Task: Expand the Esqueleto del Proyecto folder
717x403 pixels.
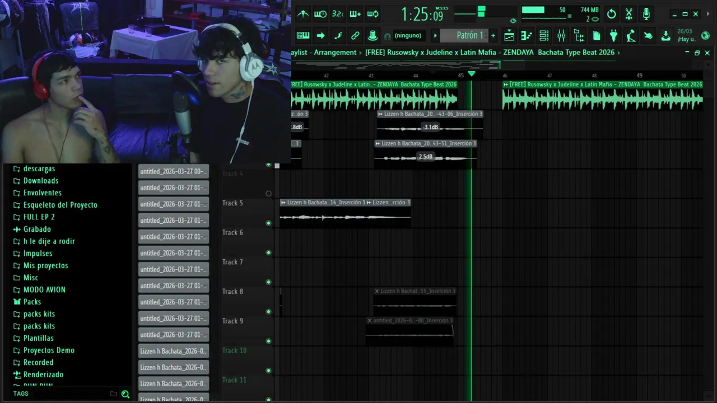Action: pyautogui.click(x=55, y=205)
